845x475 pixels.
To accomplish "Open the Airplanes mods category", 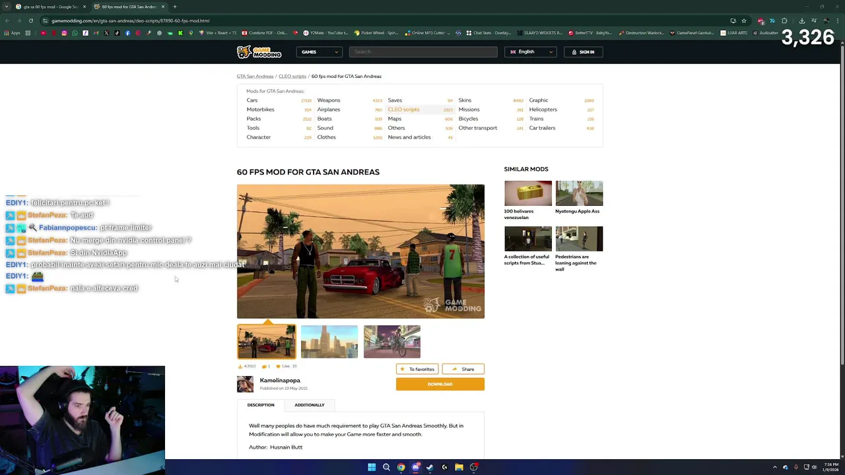I will click(329, 110).
